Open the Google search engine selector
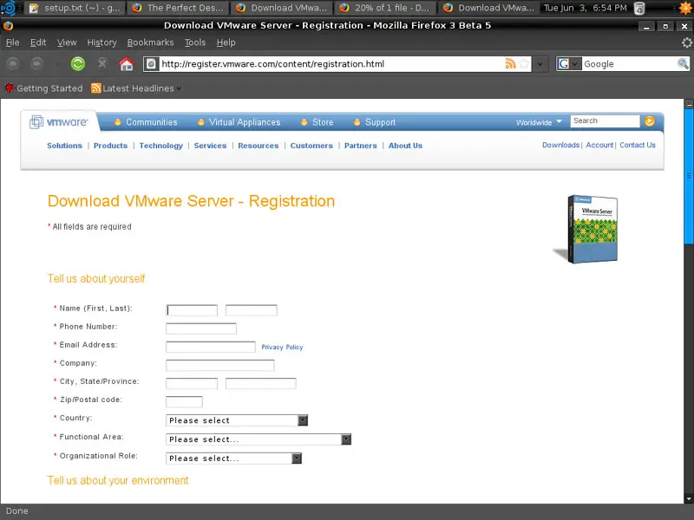Viewport: 694px width, 520px height. tap(569, 64)
